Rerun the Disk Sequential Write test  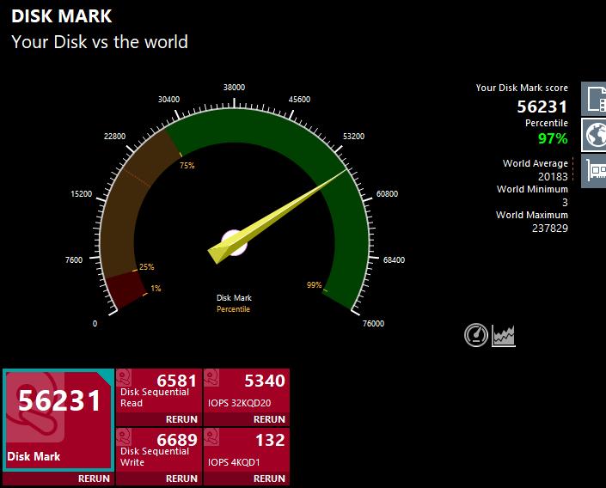[x=181, y=479]
